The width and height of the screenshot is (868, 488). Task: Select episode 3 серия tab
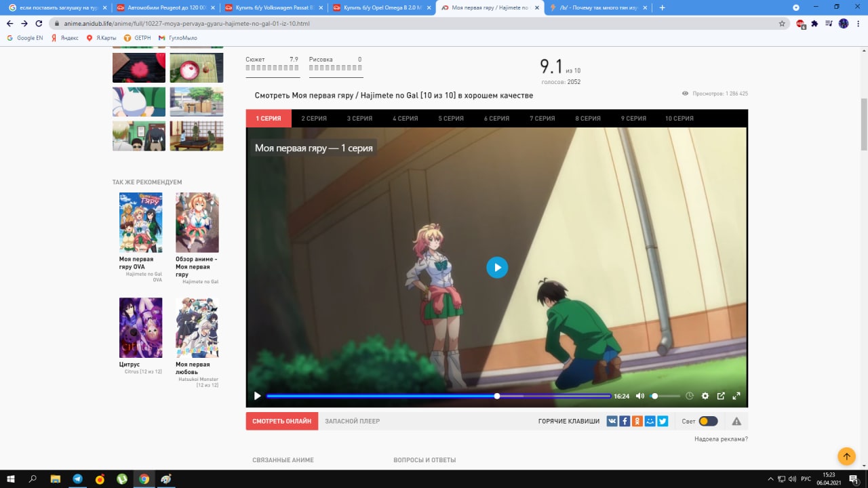click(x=359, y=119)
